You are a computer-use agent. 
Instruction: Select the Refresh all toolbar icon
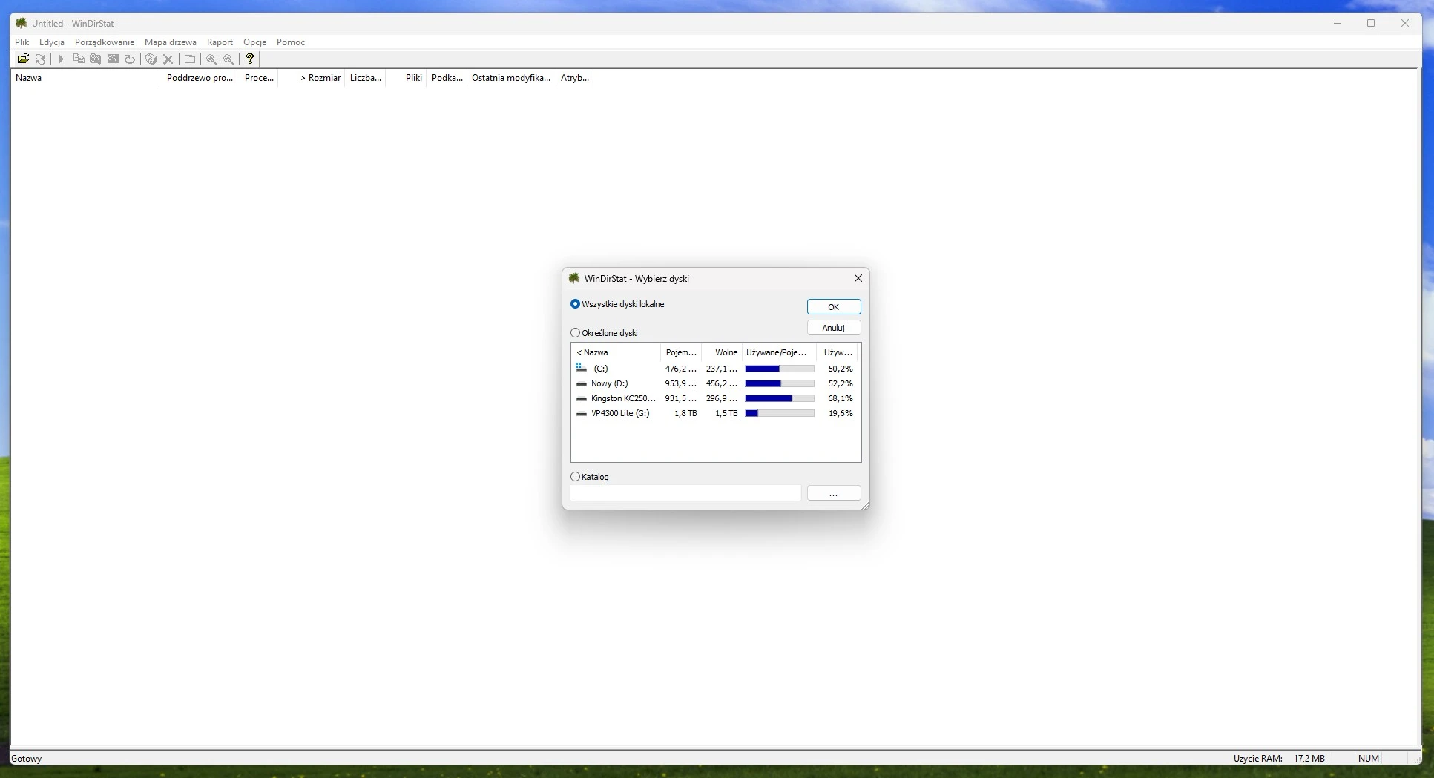pos(41,59)
